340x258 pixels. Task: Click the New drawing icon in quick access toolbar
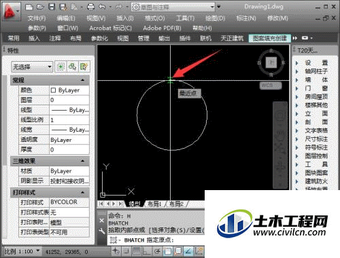(29, 7)
